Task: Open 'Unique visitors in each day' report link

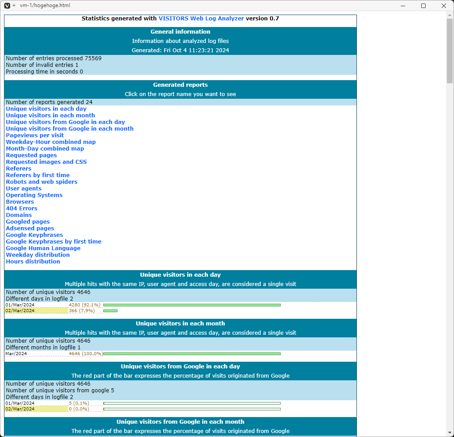Action: pos(46,109)
